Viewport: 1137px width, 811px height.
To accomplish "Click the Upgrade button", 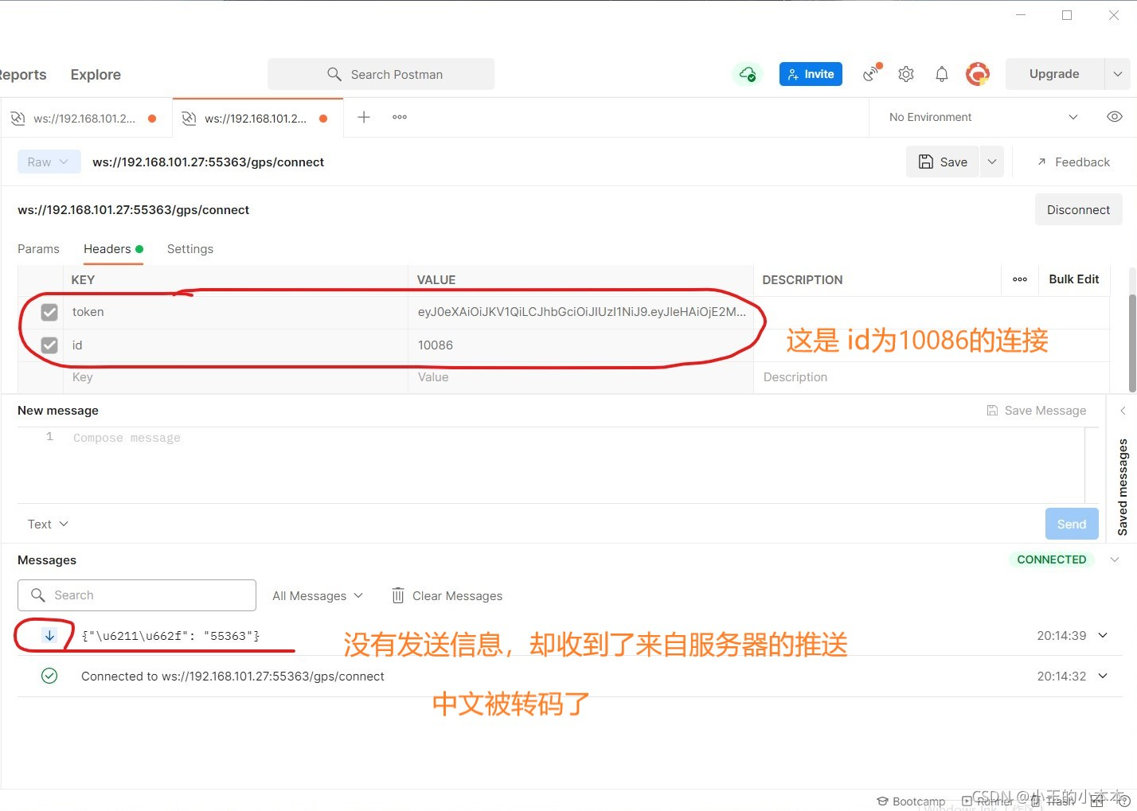I will (x=1054, y=74).
